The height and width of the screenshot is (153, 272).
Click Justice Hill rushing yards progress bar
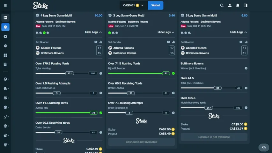pyautogui.click(x=66, y=113)
